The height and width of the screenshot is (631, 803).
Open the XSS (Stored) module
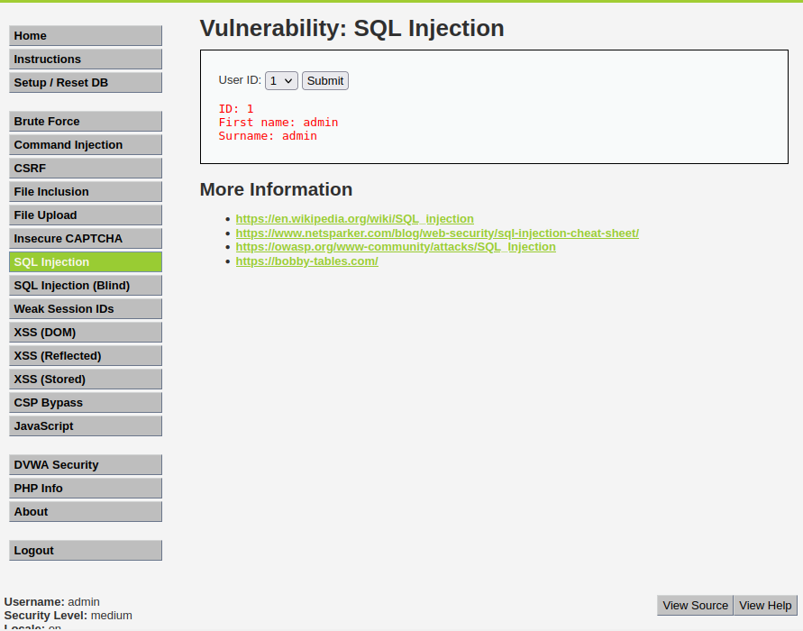point(85,379)
